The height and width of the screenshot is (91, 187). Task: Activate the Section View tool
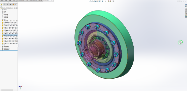point(96,1)
